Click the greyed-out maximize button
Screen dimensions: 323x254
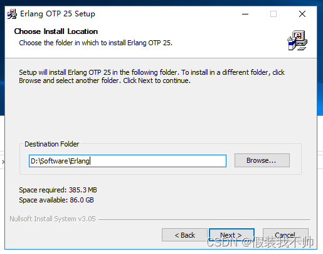[273, 14]
